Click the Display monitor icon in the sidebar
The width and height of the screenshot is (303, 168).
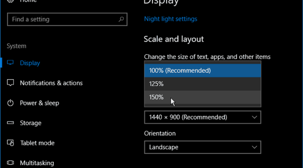(11, 63)
